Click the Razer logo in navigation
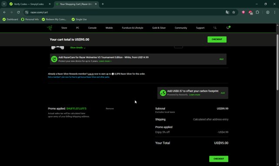The image size is (279, 166). pos(50,28)
